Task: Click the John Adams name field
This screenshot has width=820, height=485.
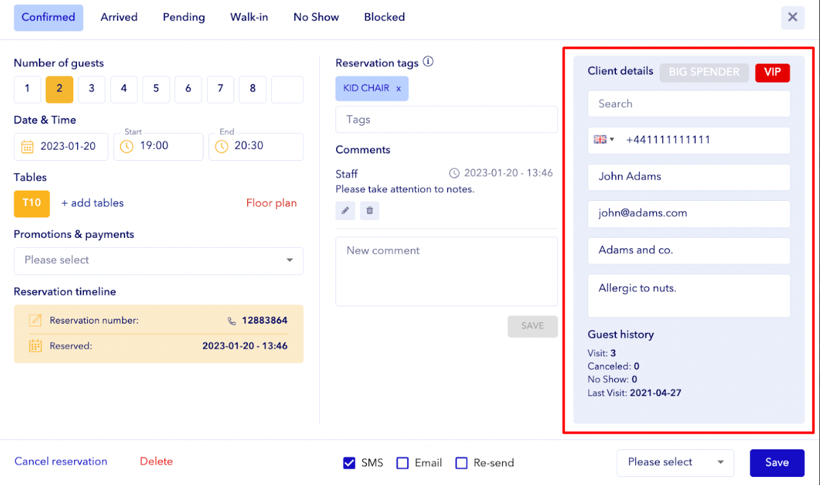Action: pyautogui.click(x=689, y=177)
